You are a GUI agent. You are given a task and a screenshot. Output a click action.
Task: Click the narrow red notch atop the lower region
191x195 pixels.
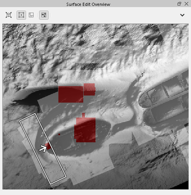point(83,115)
